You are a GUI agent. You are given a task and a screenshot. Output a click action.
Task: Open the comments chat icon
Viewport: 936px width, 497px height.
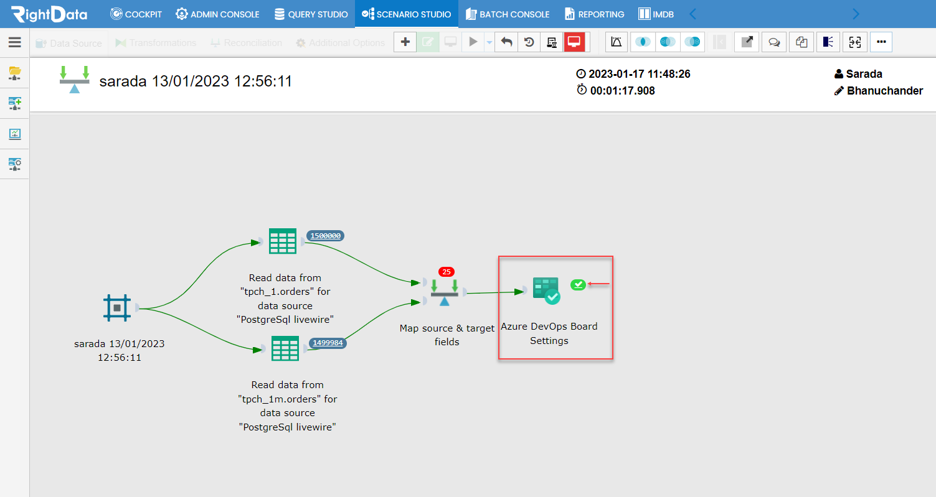click(774, 42)
